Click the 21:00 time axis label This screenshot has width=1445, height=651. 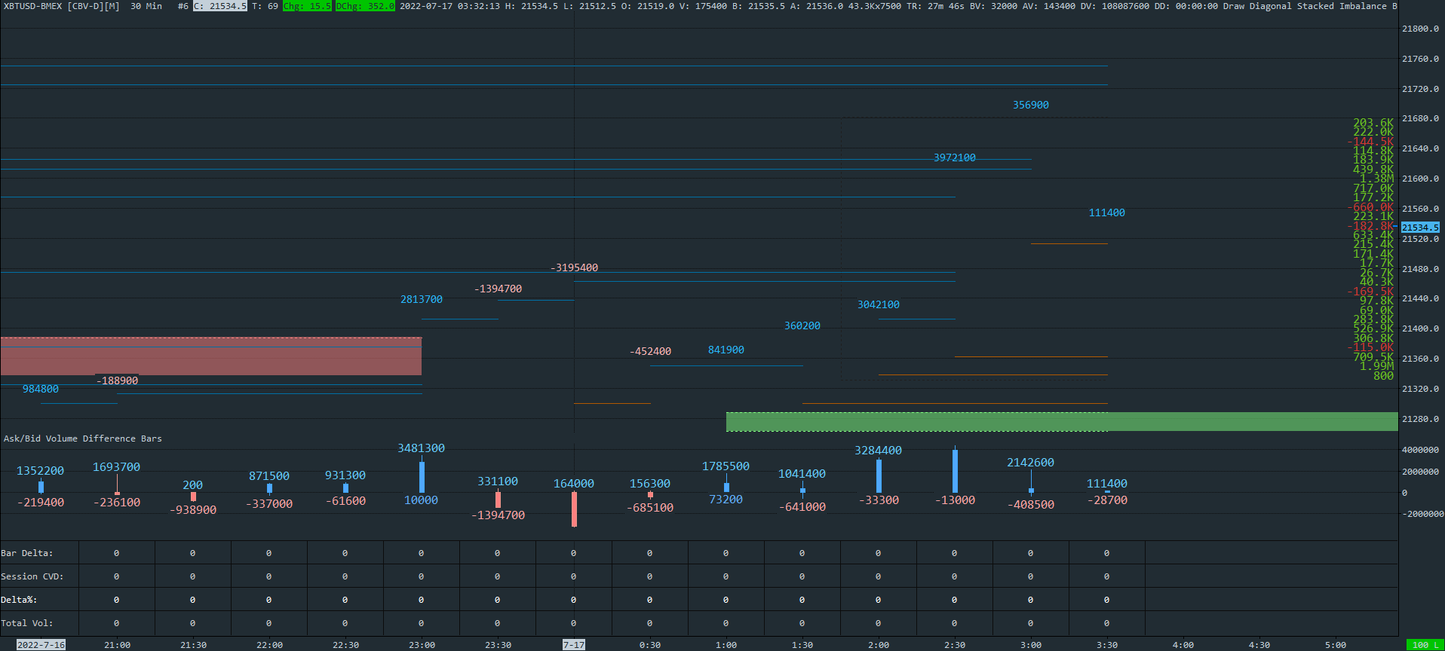tap(117, 645)
